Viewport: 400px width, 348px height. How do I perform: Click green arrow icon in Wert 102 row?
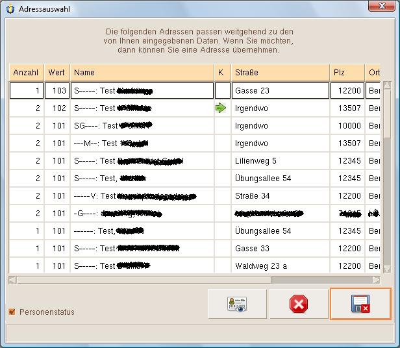pyautogui.click(x=221, y=108)
